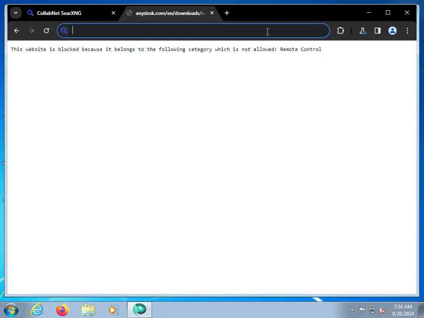Open the clock showing 7:34 AM
Screen dimensions: 424x318
coord(403,310)
